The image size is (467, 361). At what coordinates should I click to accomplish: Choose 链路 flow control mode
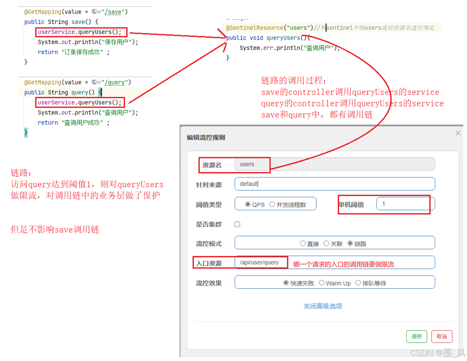point(350,243)
